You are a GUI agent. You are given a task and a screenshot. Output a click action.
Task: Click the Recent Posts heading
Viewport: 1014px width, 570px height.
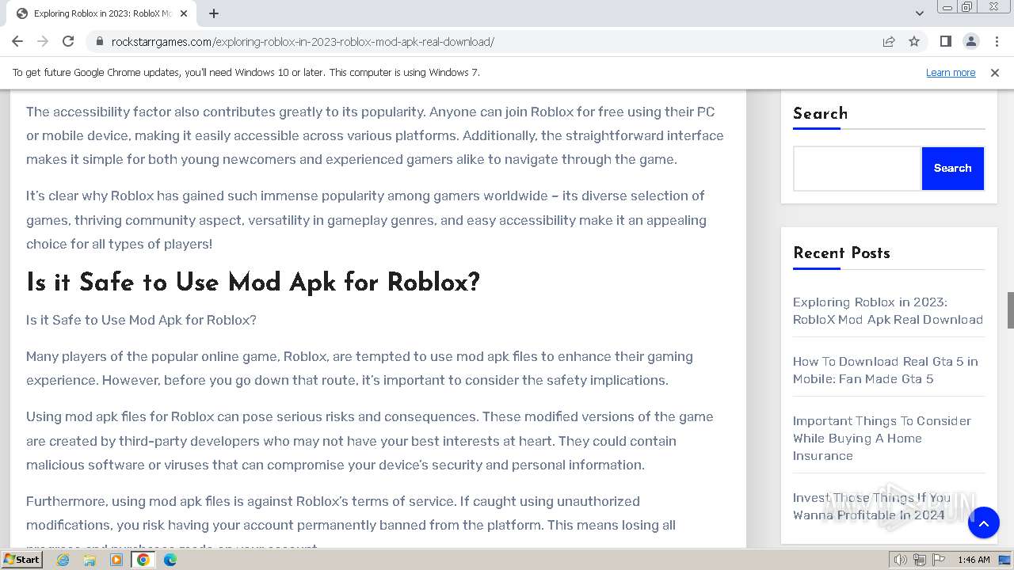tap(841, 253)
